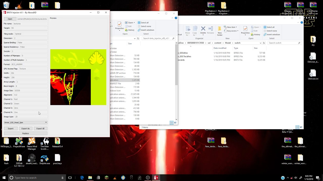Open File Explorer from the taskbar
Image resolution: width=323 pixels, height=181 pixels.
(90, 178)
